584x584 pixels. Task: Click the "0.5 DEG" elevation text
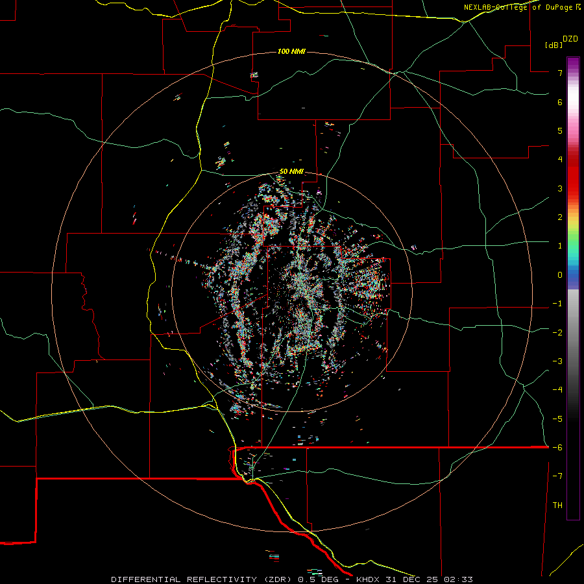point(319,579)
